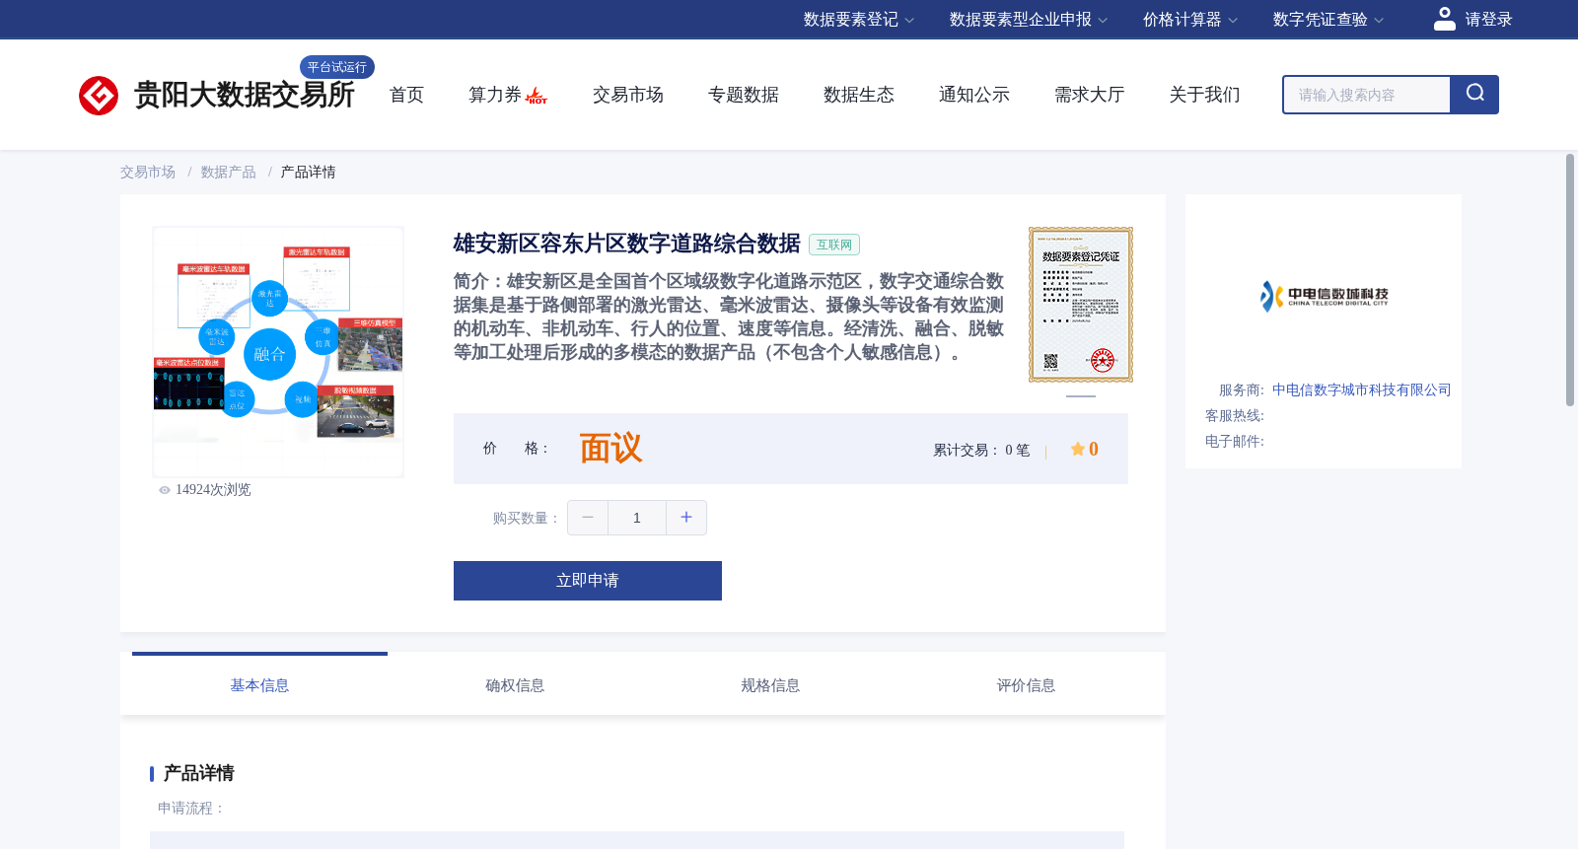Decrease purchase quantity with minus button
Image resolution: width=1578 pixels, height=849 pixels.
coord(588,518)
